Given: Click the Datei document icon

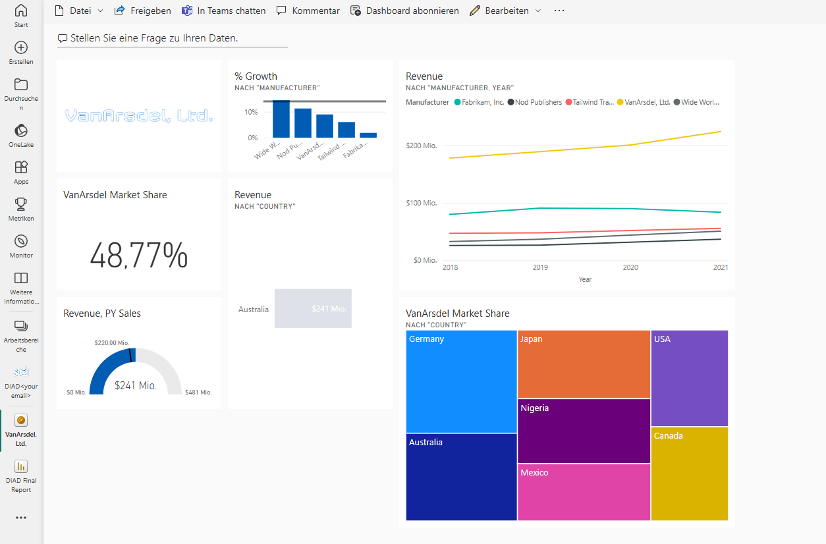Looking at the screenshot, I should (x=59, y=11).
